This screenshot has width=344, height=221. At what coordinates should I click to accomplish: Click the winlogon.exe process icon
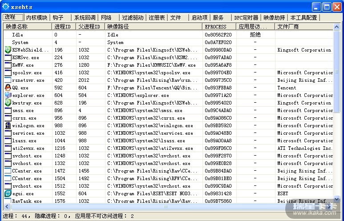click(x=8, y=126)
